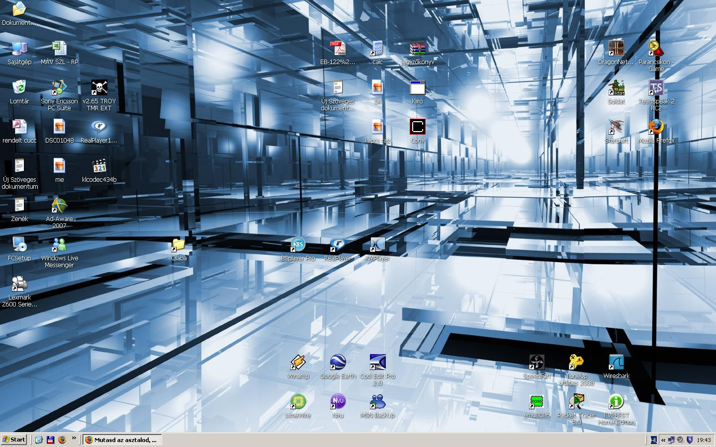716x447 pixels.
Task: Click the Start button
Action: [x=14, y=440]
